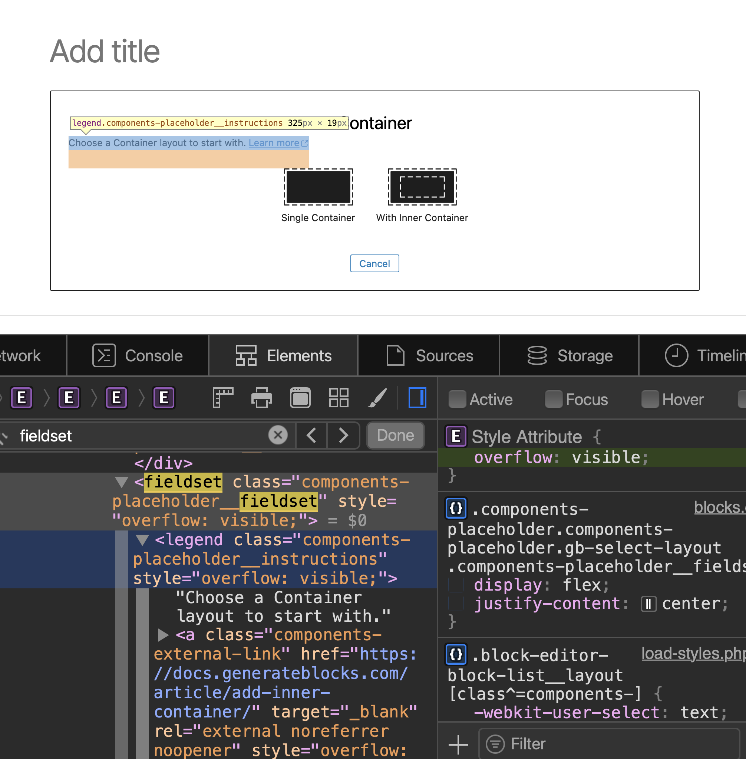746x759 pixels.
Task: Toggle the rulers icon in the Elements toolbar
Action: pyautogui.click(x=223, y=398)
